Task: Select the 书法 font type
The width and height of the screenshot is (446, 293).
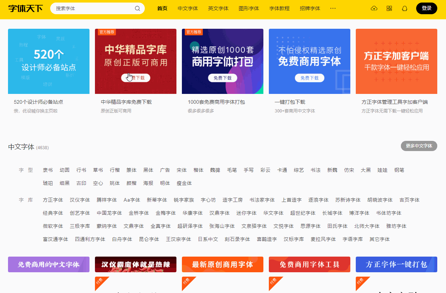Action: [315, 170]
